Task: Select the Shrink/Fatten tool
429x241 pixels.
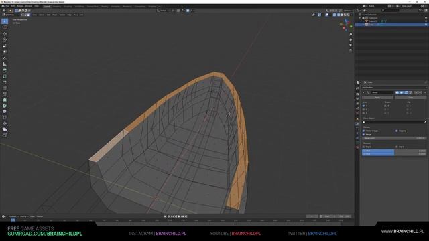Action: tap(5, 123)
